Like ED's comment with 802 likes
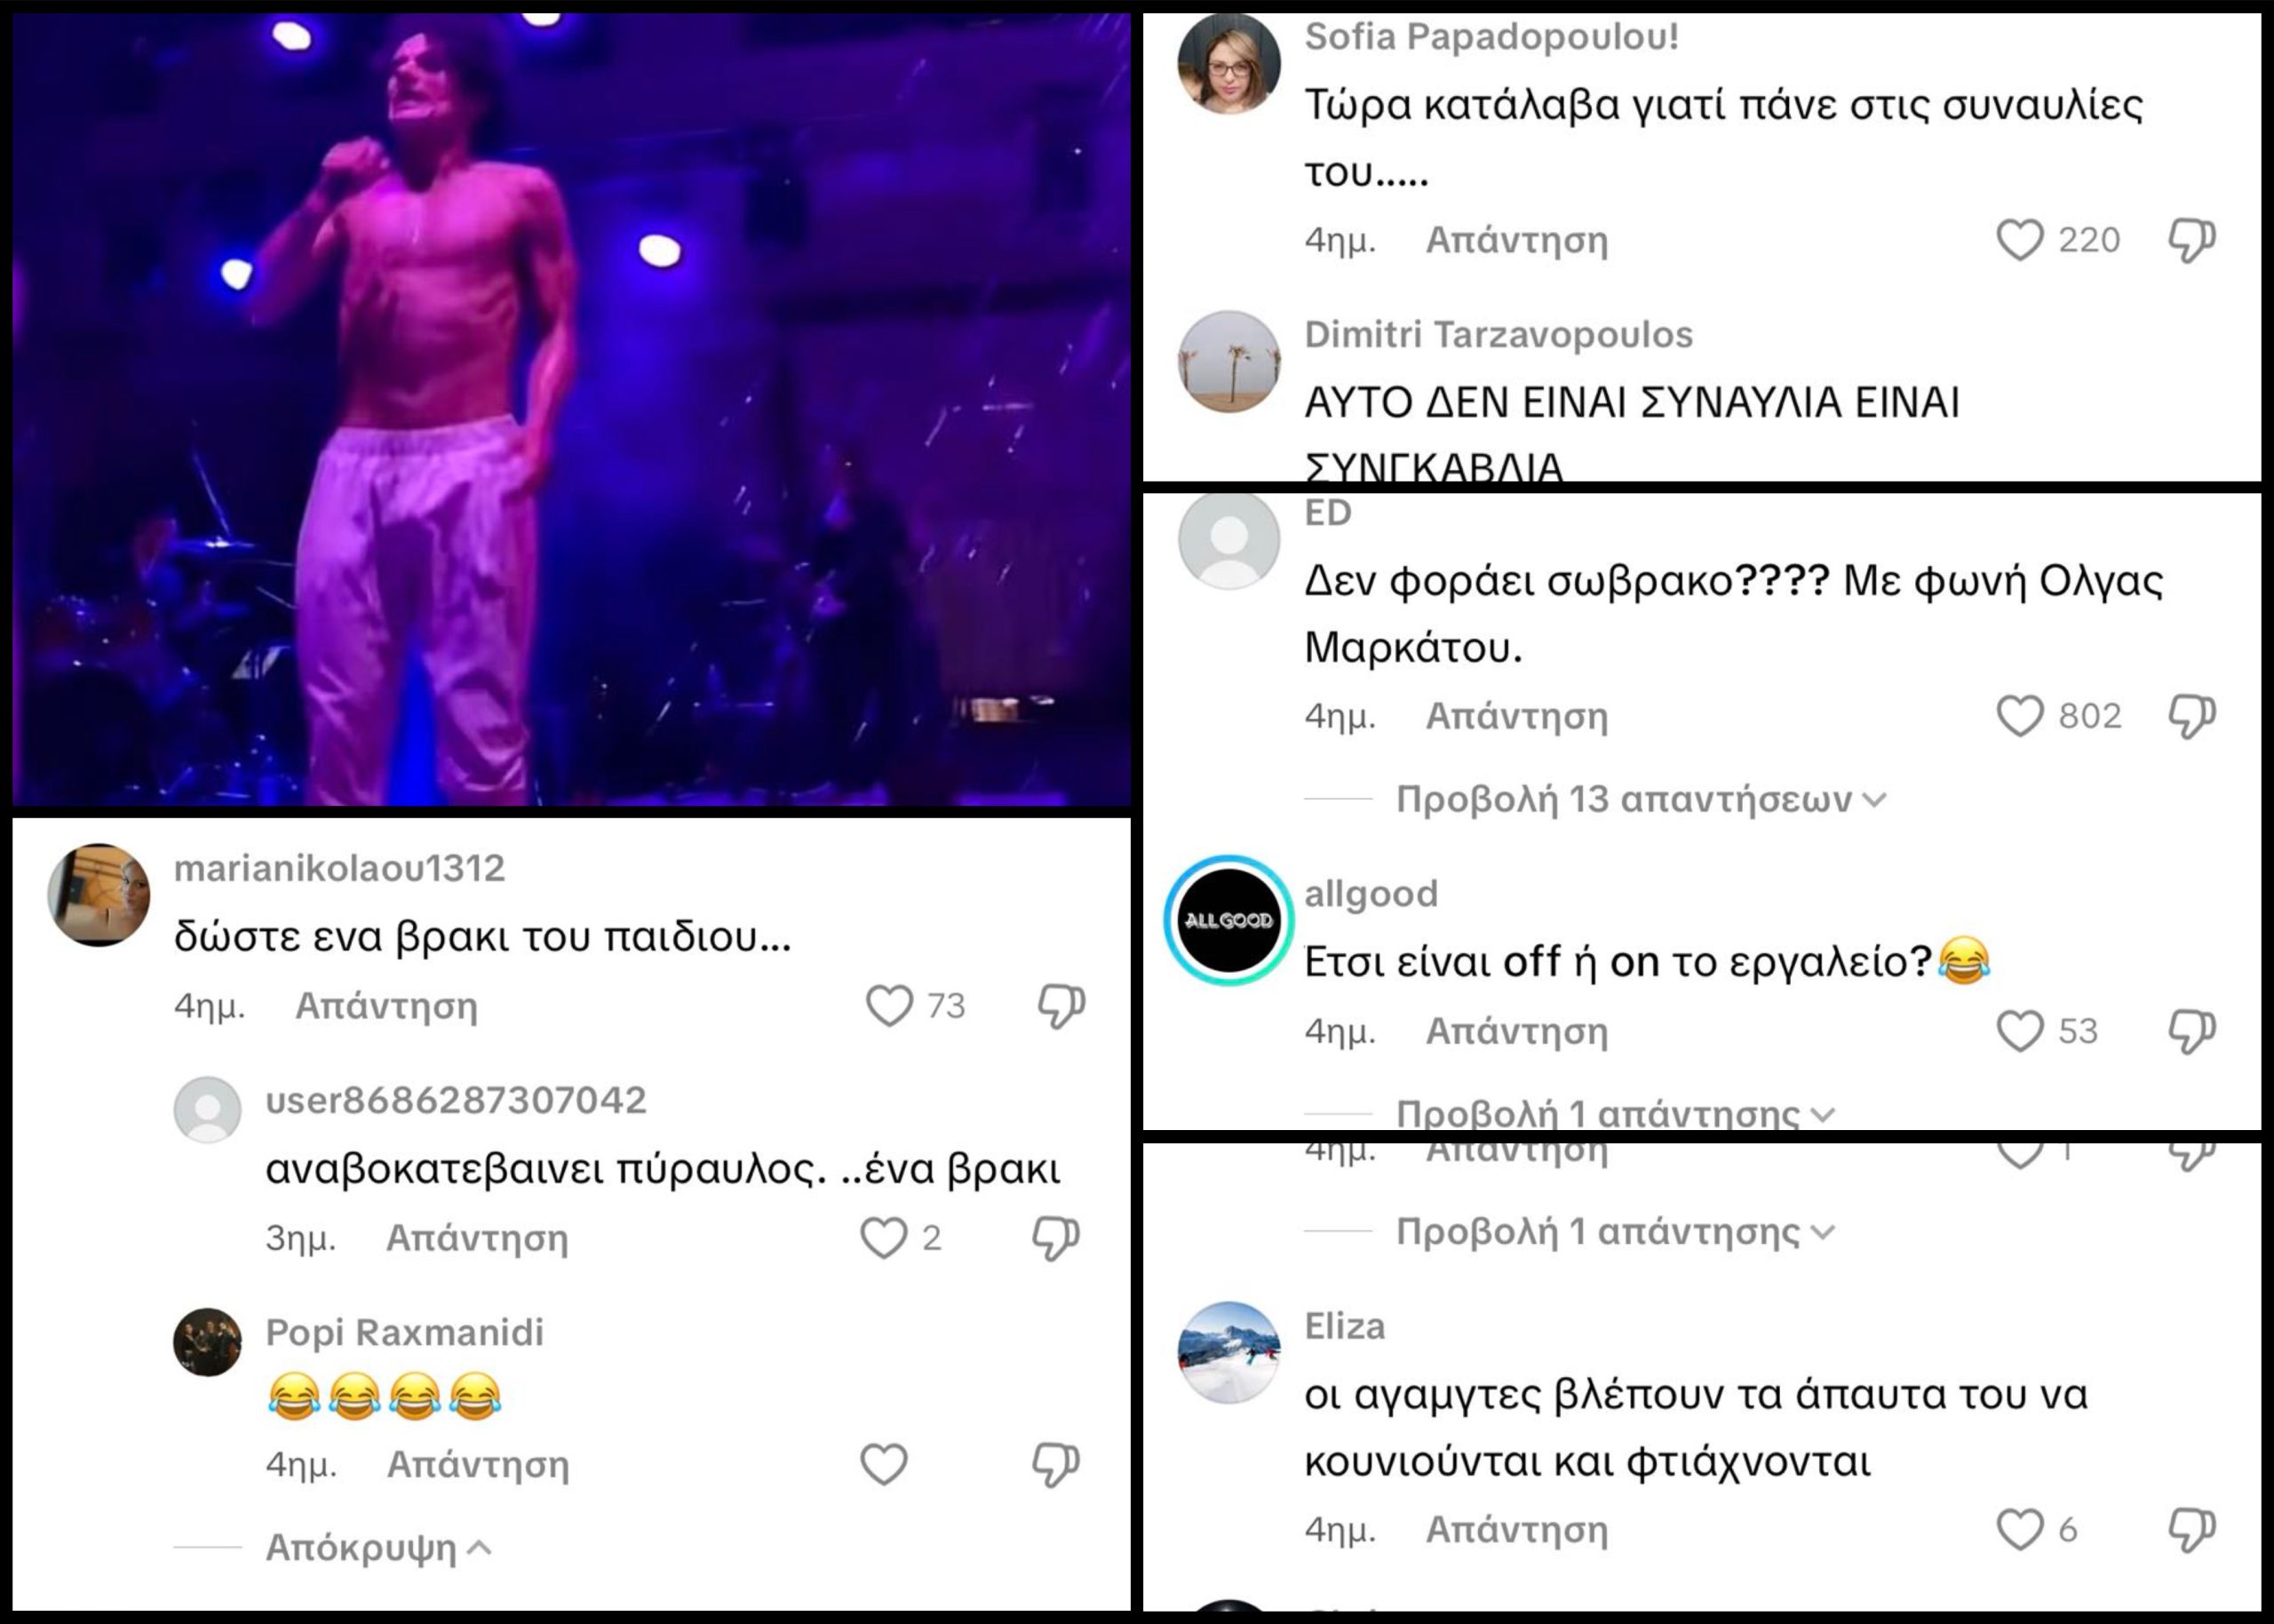The width and height of the screenshot is (2274, 1624). coord(2020,716)
